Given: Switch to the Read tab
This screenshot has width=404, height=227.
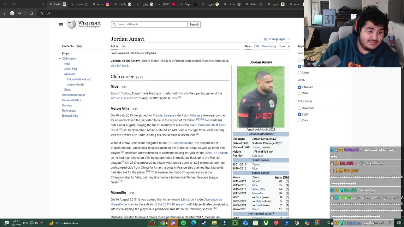Looking at the screenshot, I should [x=248, y=46].
